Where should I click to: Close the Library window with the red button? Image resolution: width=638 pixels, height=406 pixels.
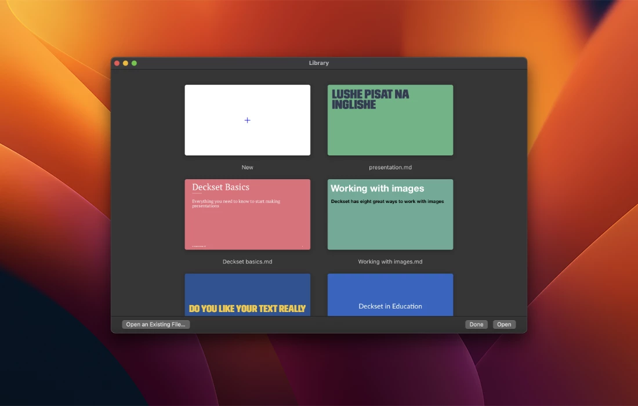pyautogui.click(x=117, y=63)
